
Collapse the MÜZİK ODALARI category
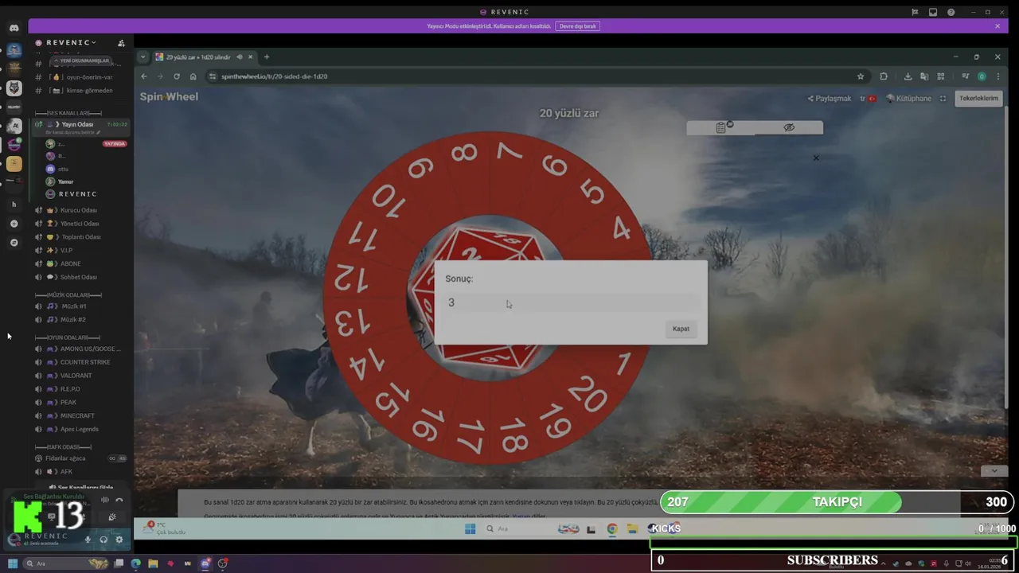(68, 295)
